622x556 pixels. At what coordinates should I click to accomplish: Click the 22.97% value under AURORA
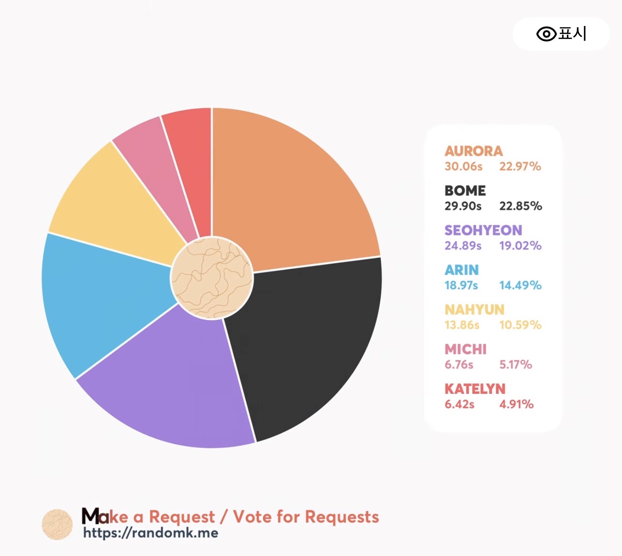(520, 166)
